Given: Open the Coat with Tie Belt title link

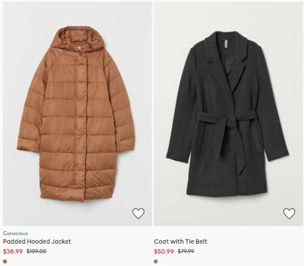Looking at the screenshot, I should 180,242.
